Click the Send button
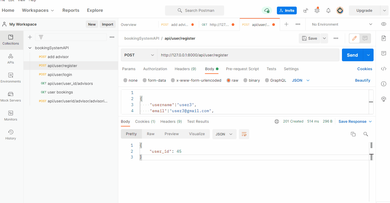This screenshot has width=390, height=203. coord(352,55)
